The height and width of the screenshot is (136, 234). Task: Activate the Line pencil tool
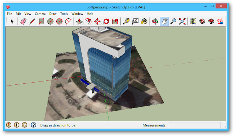33,22
